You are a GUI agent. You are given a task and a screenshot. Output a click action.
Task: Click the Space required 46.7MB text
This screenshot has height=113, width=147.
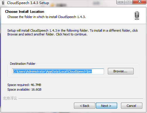tap(24, 85)
